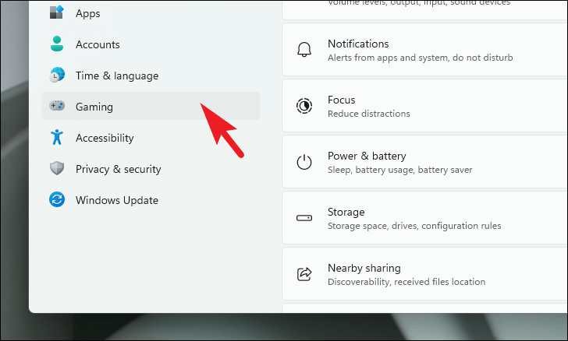Click the Focus circle icon

coord(304,106)
